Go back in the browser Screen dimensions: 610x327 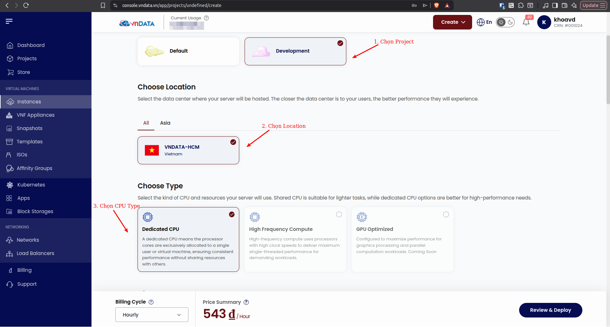(7, 5)
